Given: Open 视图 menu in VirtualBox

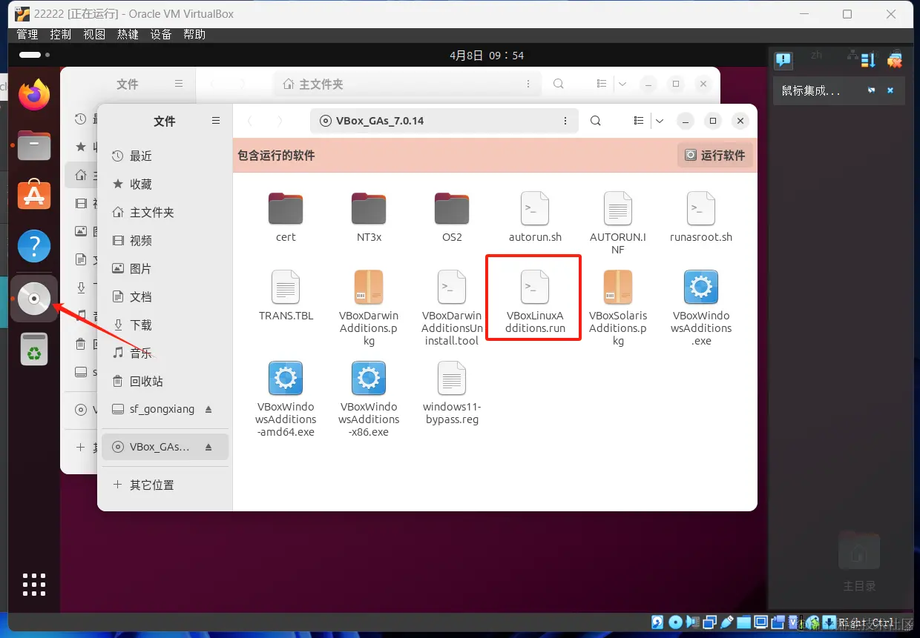Looking at the screenshot, I should pos(94,35).
